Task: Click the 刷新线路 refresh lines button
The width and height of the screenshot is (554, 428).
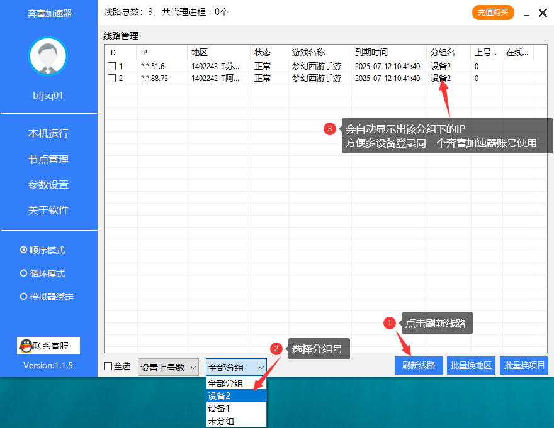Action: click(x=418, y=365)
